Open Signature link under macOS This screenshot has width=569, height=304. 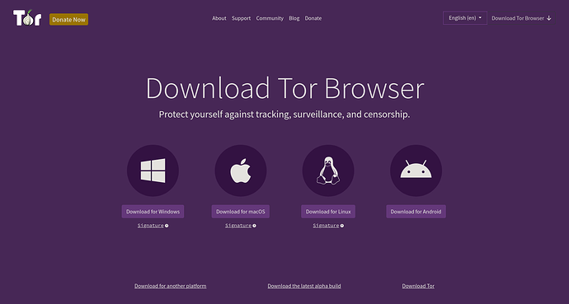tap(238, 226)
